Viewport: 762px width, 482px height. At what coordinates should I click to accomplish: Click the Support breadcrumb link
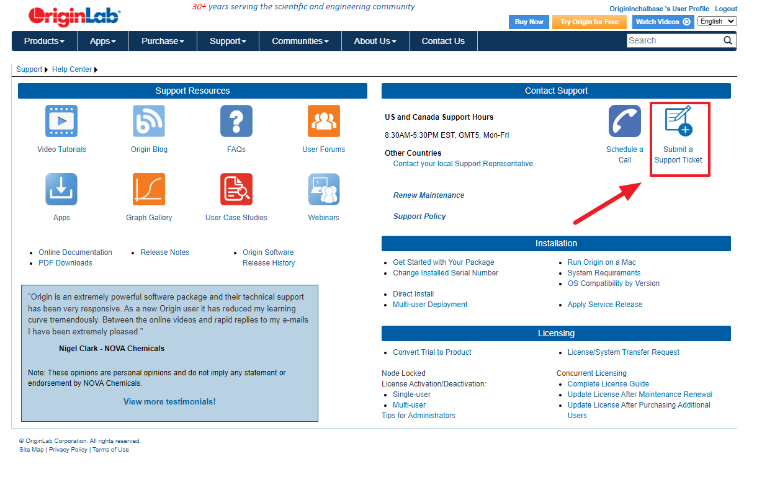(x=29, y=69)
